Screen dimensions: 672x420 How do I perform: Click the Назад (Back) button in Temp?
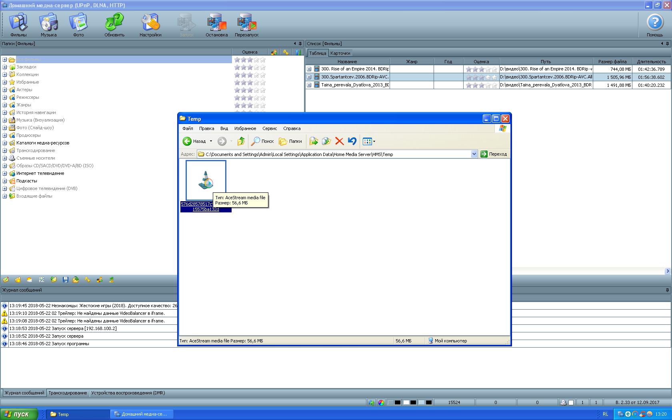pyautogui.click(x=195, y=141)
